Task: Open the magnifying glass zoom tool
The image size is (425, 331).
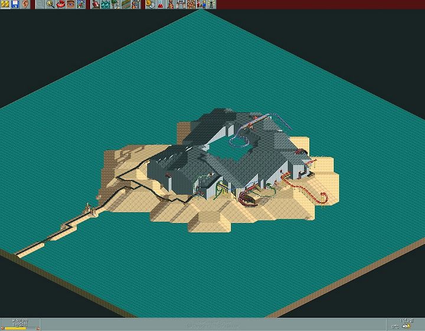Action: click(x=50, y=4)
